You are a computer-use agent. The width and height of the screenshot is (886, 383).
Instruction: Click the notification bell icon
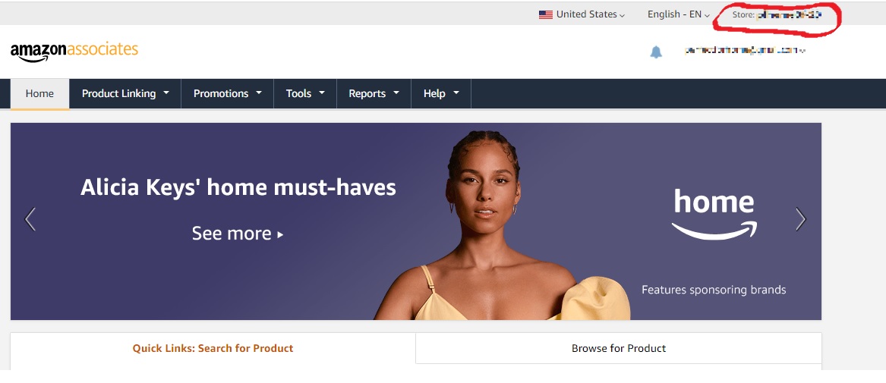point(655,52)
